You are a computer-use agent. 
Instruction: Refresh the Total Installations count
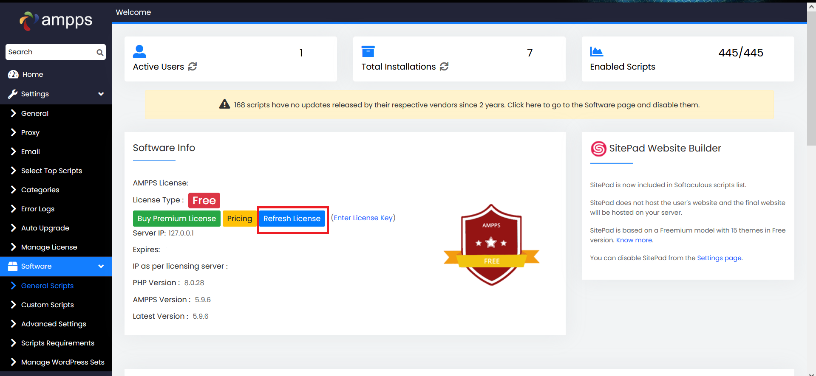pyautogui.click(x=444, y=67)
